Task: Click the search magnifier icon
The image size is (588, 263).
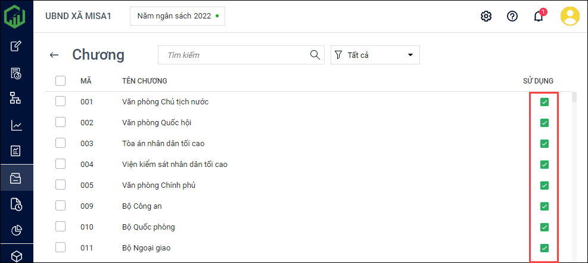Action: [x=315, y=55]
